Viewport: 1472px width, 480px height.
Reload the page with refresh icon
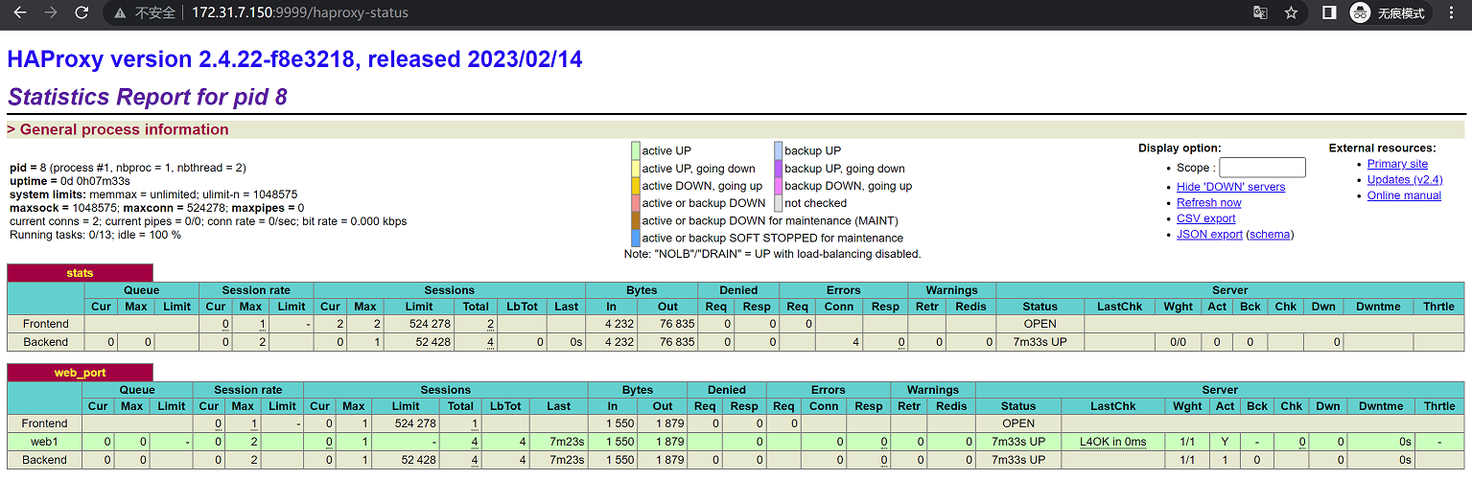(x=82, y=12)
